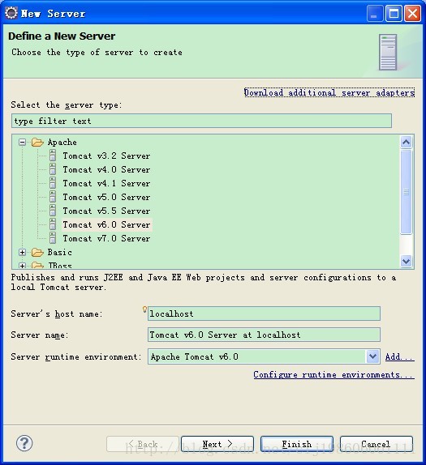Minimize the New Server window
The image size is (426, 465).
coord(375,14)
